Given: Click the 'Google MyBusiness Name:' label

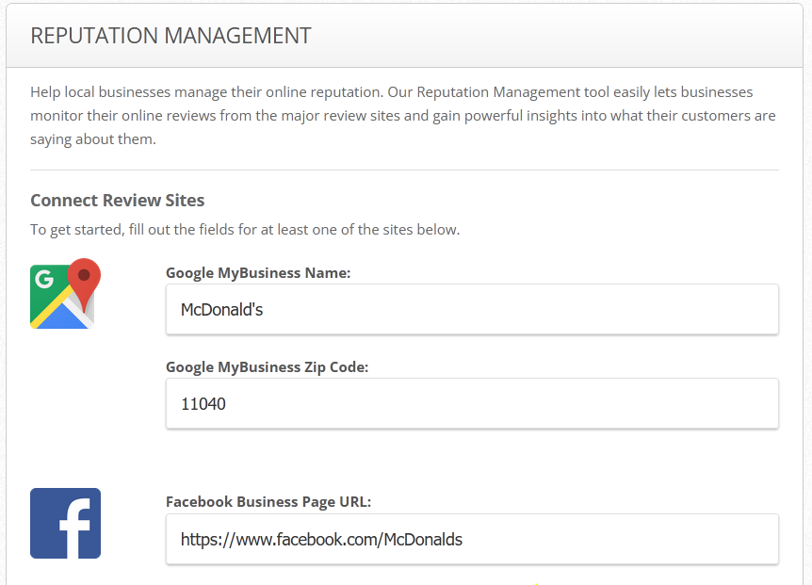Looking at the screenshot, I should pyautogui.click(x=258, y=273).
